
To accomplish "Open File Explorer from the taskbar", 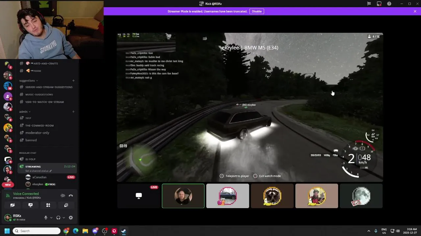I will (x=85, y=231).
